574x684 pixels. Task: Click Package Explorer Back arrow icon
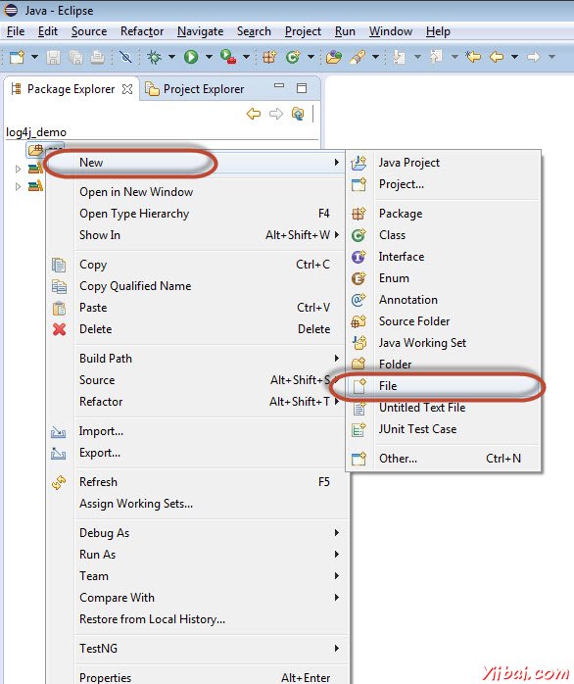coord(254,114)
